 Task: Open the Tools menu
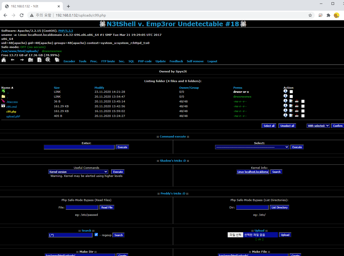pos(83,61)
